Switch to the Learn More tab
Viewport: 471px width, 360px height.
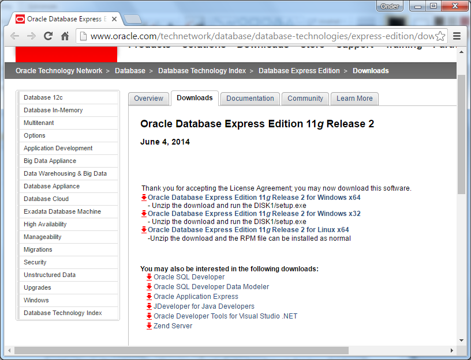pos(354,98)
